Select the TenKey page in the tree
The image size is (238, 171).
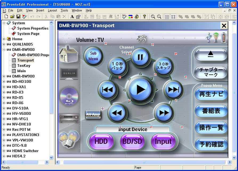(x=24, y=66)
